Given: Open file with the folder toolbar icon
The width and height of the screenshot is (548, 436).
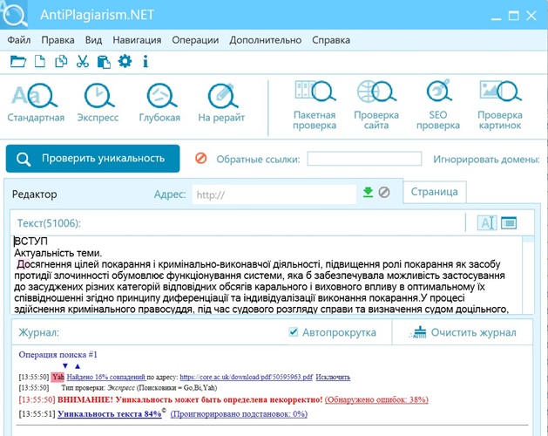Looking at the screenshot, I should coord(18,62).
